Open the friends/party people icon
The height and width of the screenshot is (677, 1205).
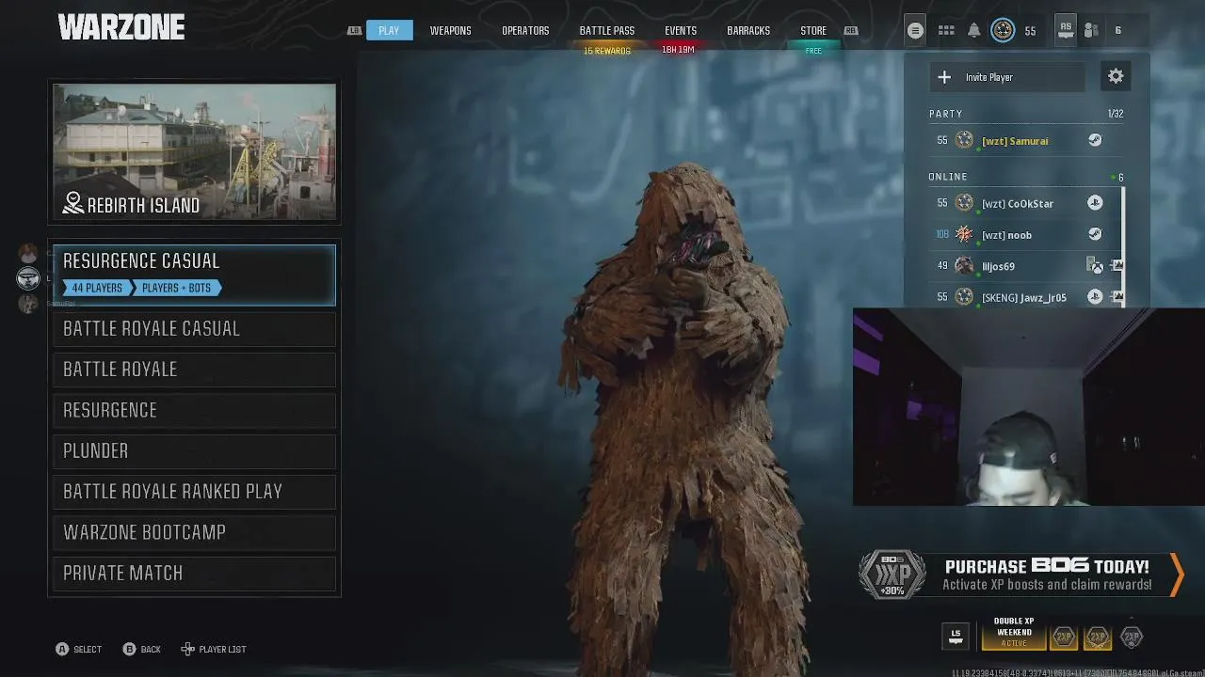click(1091, 30)
